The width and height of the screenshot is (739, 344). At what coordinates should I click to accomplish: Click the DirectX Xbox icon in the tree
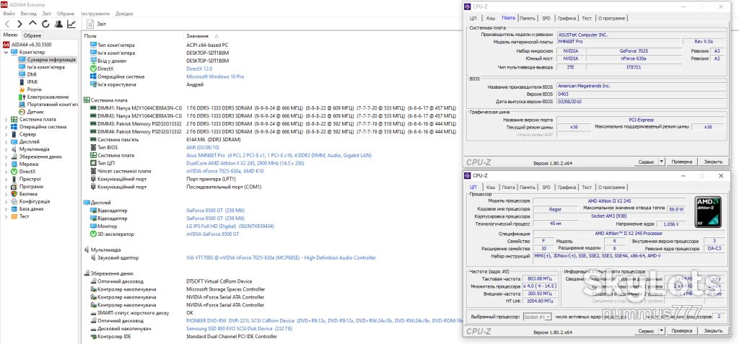[x=14, y=172]
